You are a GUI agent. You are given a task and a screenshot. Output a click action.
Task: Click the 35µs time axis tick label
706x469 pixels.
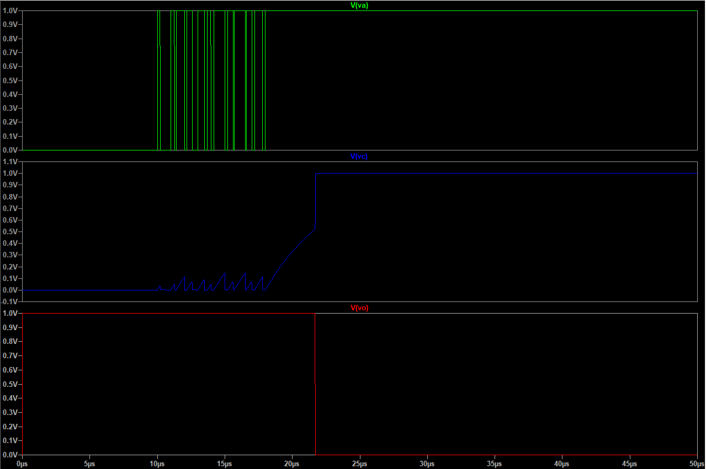(495, 464)
